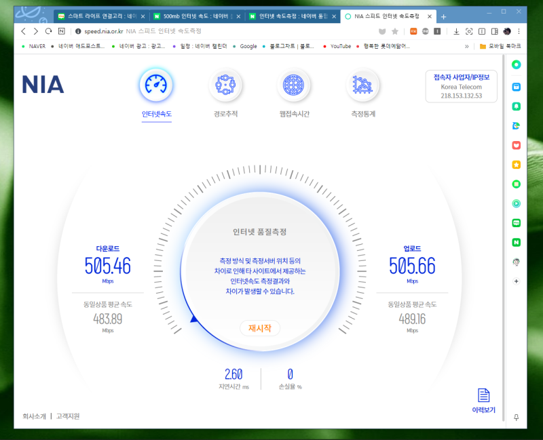
Task: Open the 네이버 애드포스트 bookmark
Action: (x=78, y=46)
